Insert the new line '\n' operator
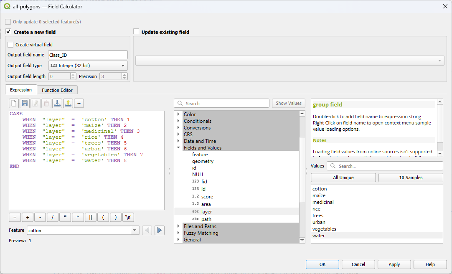The width and height of the screenshot is (452, 274). tap(128, 217)
